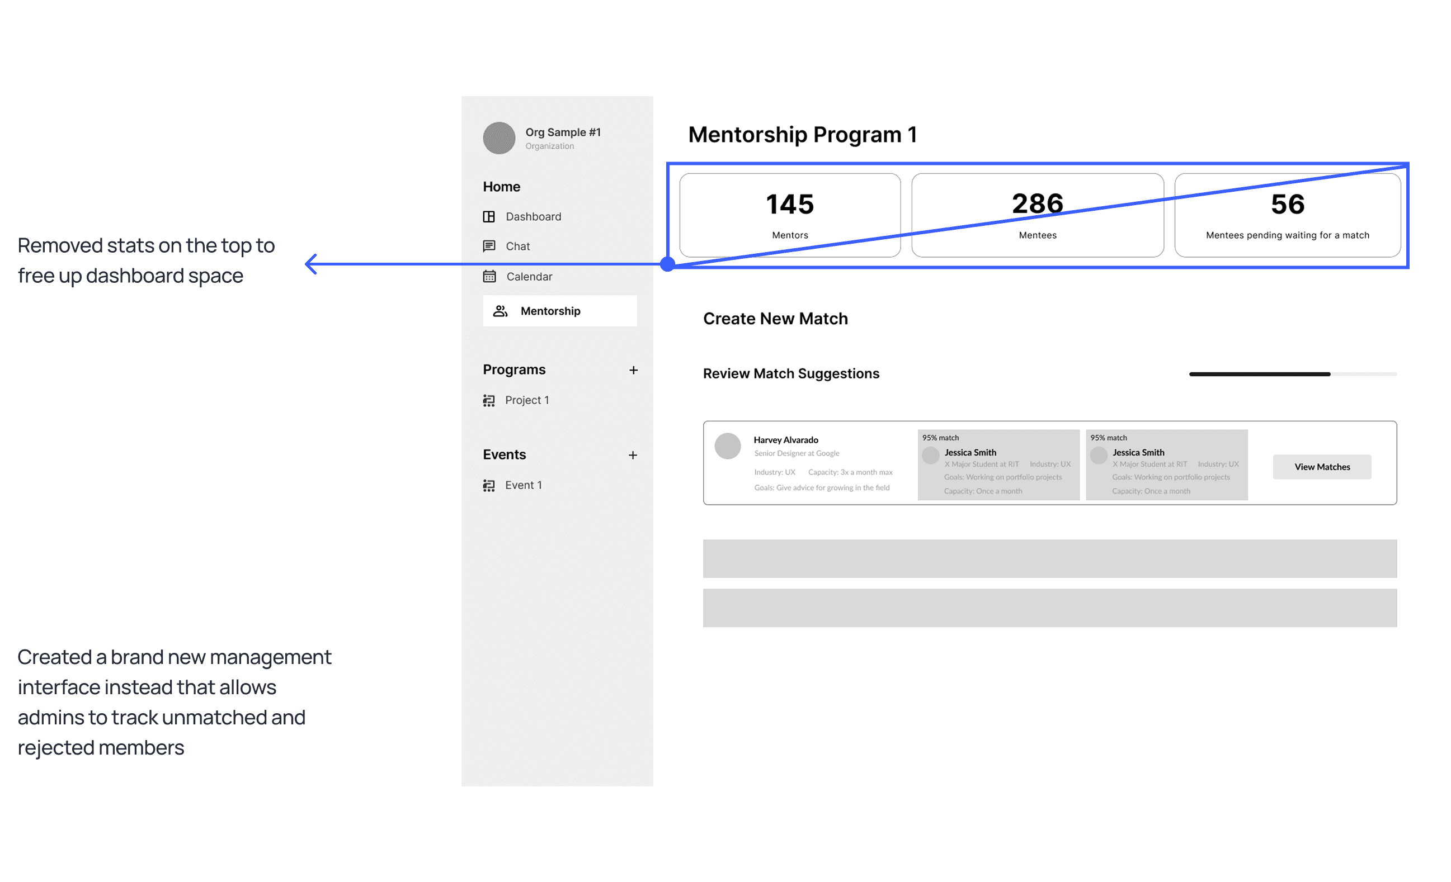
Task: Select the Calendar menu label
Action: [x=529, y=277]
